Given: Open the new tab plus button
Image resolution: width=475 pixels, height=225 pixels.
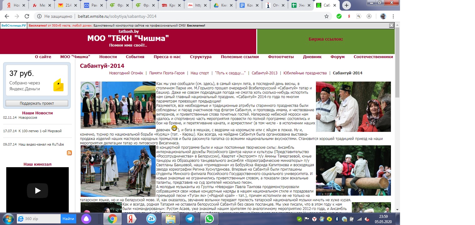Looking at the screenshot, I should pyautogui.click(x=347, y=5).
